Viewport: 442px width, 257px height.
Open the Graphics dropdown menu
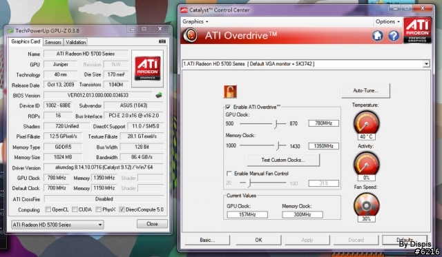[x=195, y=21]
